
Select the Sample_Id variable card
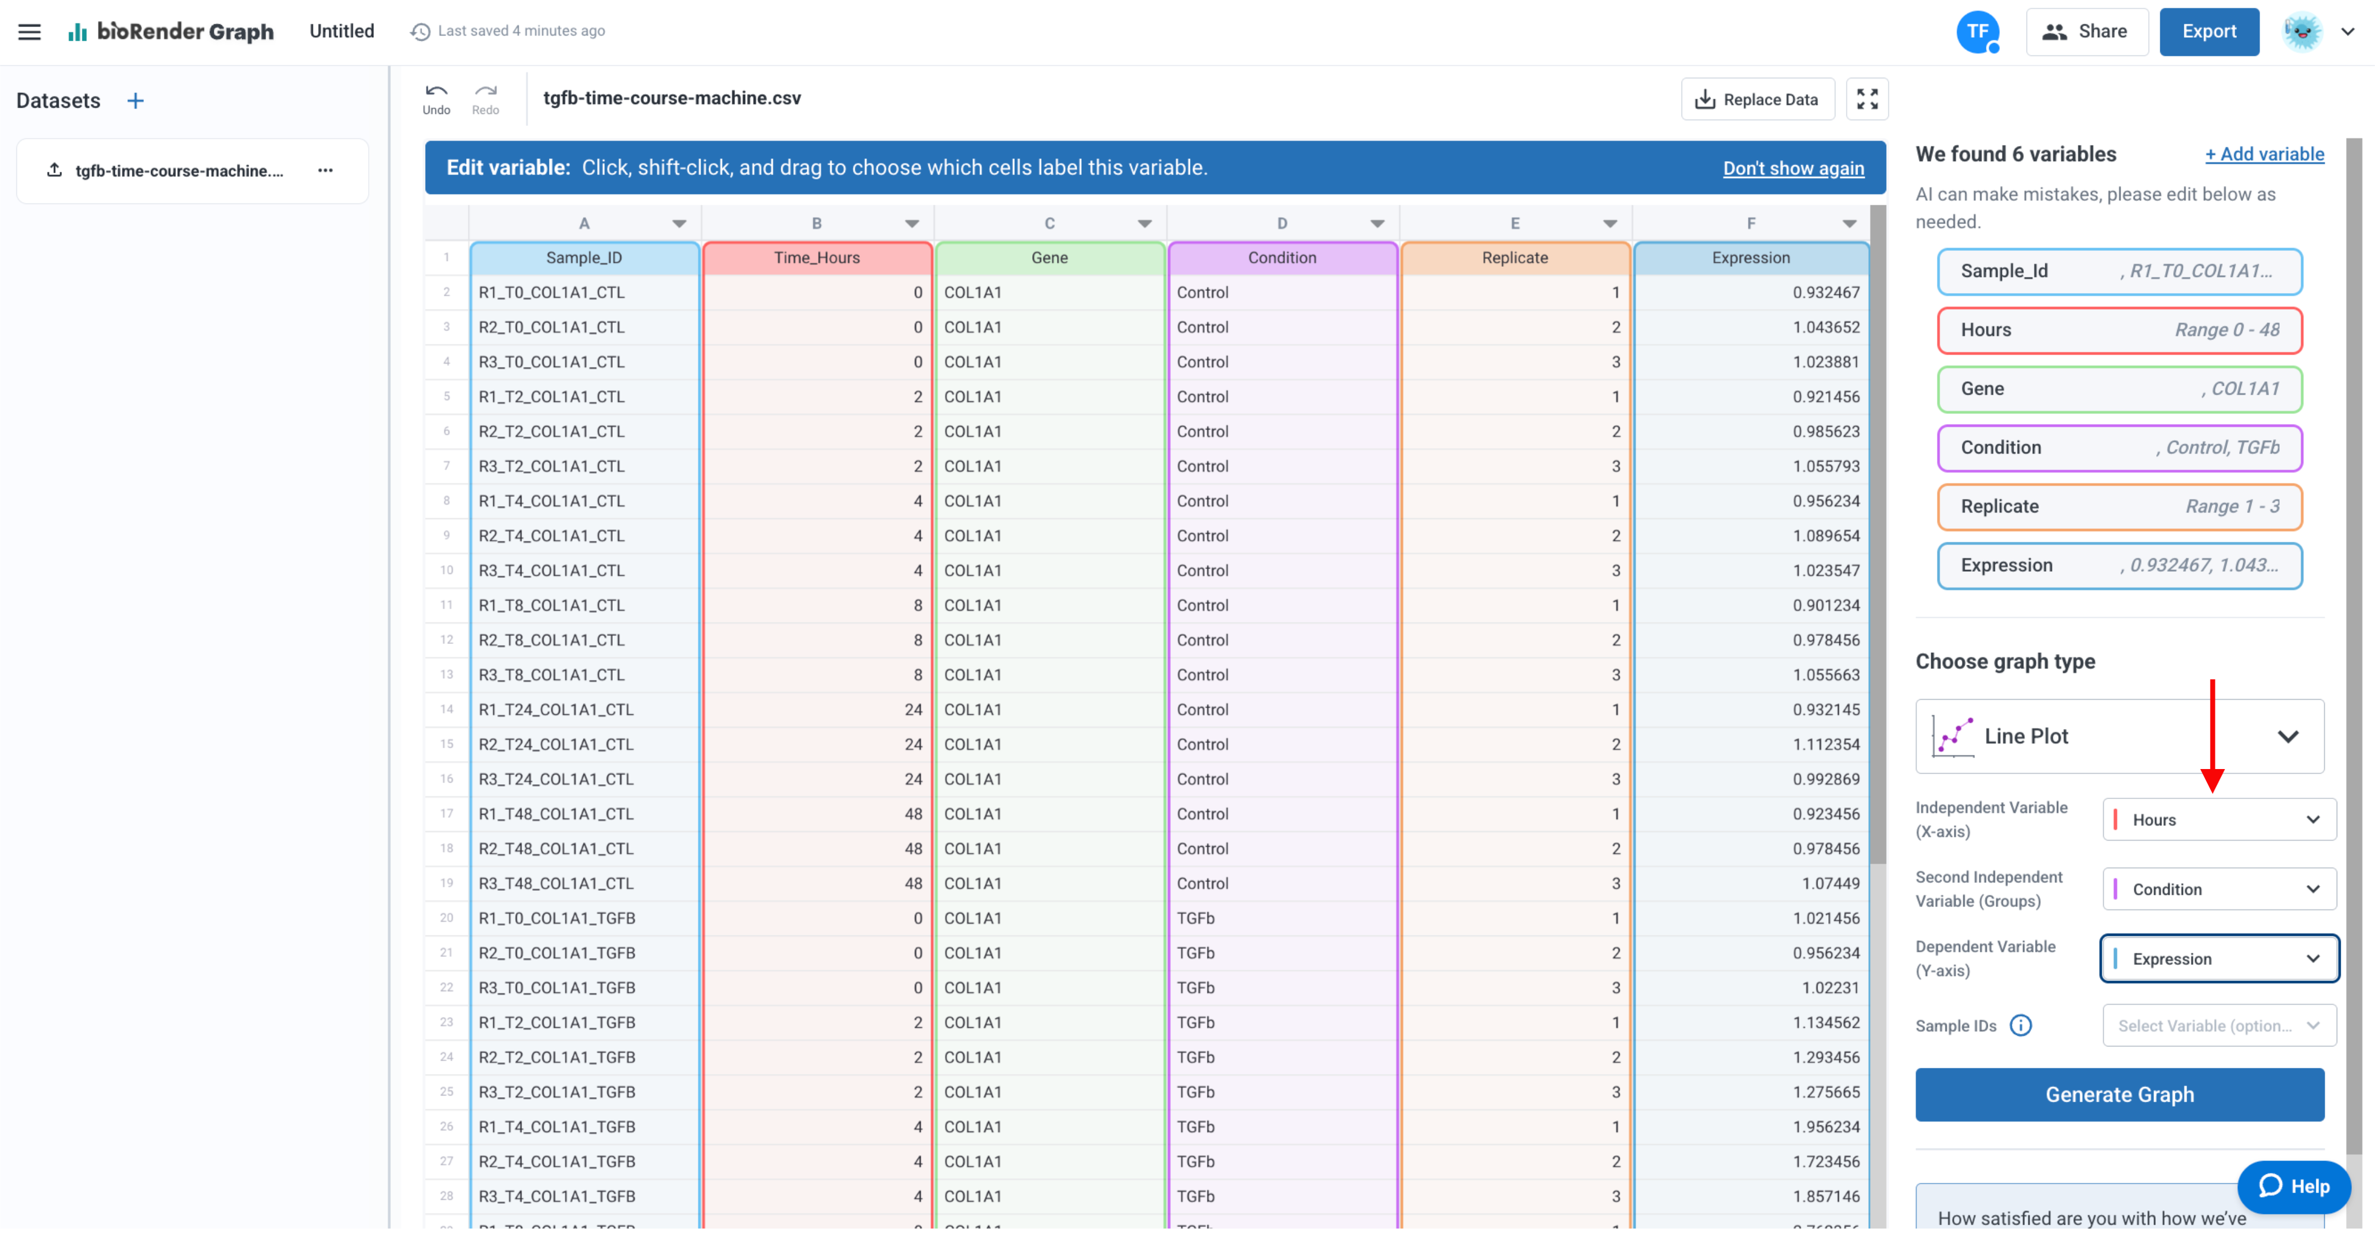(2120, 271)
